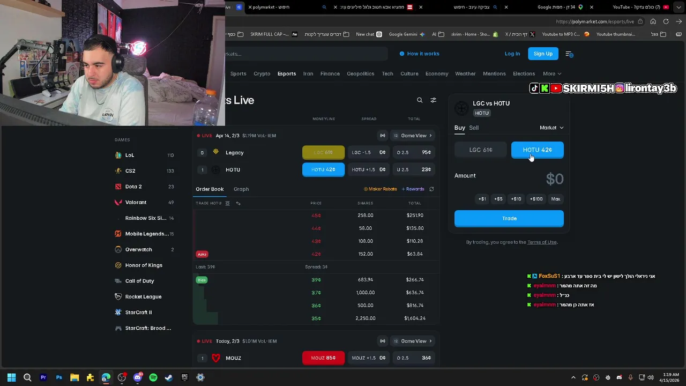Open Terms of Use link
Image resolution: width=686 pixels, height=386 pixels.
(542, 242)
